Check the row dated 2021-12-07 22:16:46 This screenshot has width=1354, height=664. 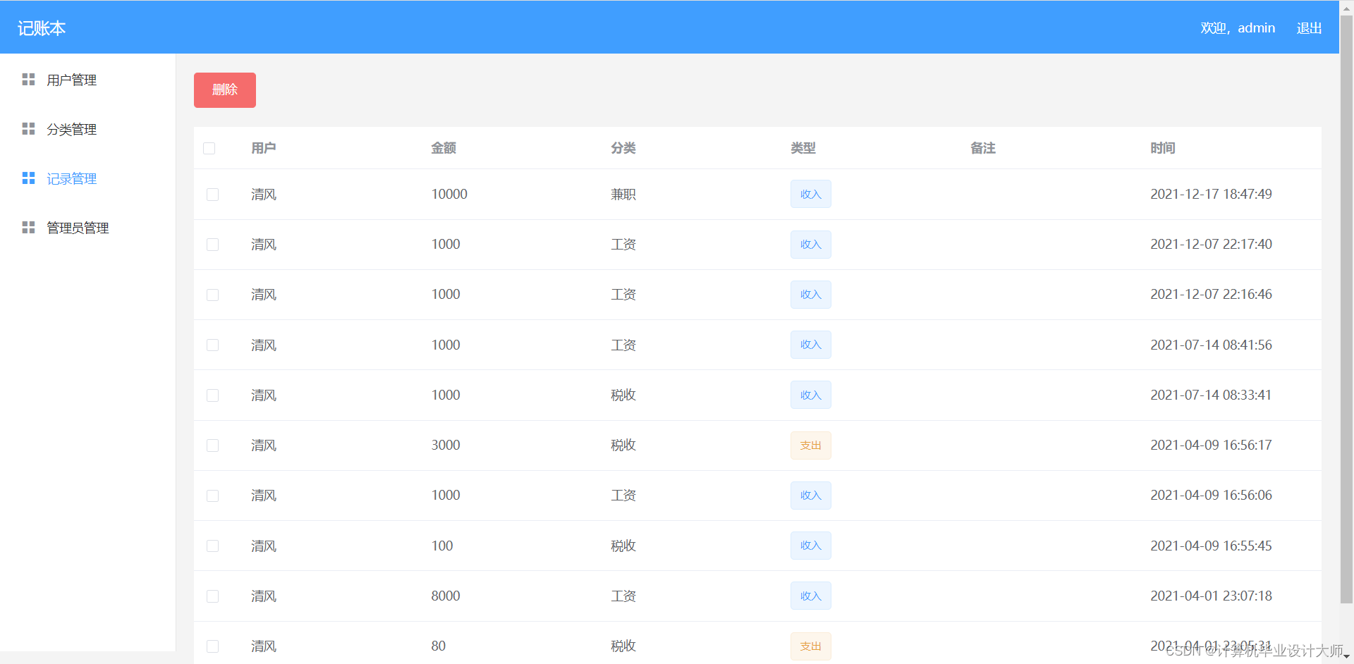212,295
